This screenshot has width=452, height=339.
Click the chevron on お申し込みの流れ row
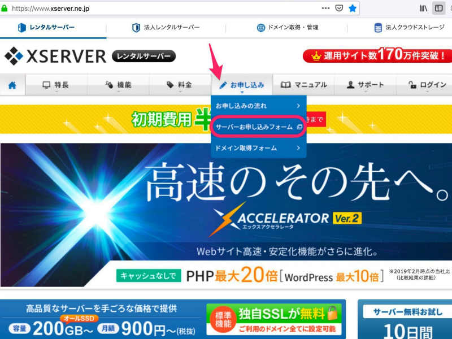(x=299, y=106)
